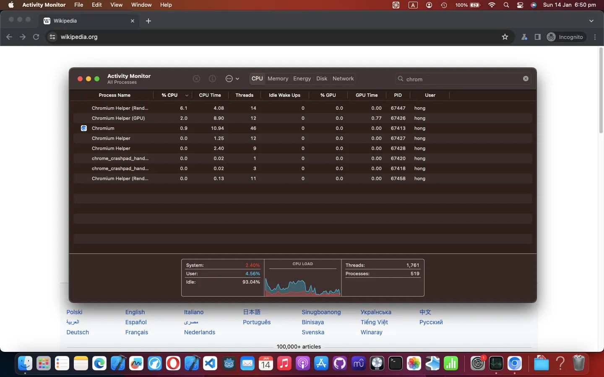Open Trash from the dock
The image size is (604, 377).
[x=579, y=363]
